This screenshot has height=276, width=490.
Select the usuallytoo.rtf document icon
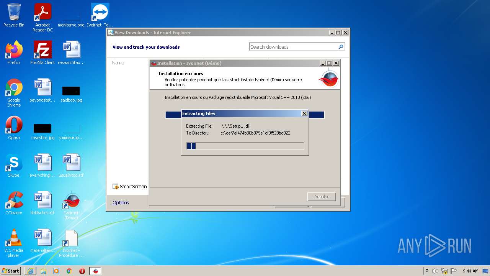[x=71, y=165]
